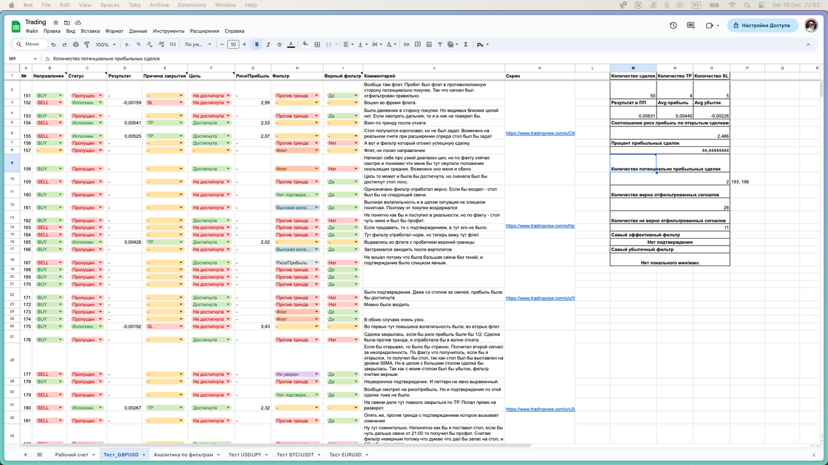Increase font size with plus button
Screen dimensions: 828x465
[x=245, y=45]
